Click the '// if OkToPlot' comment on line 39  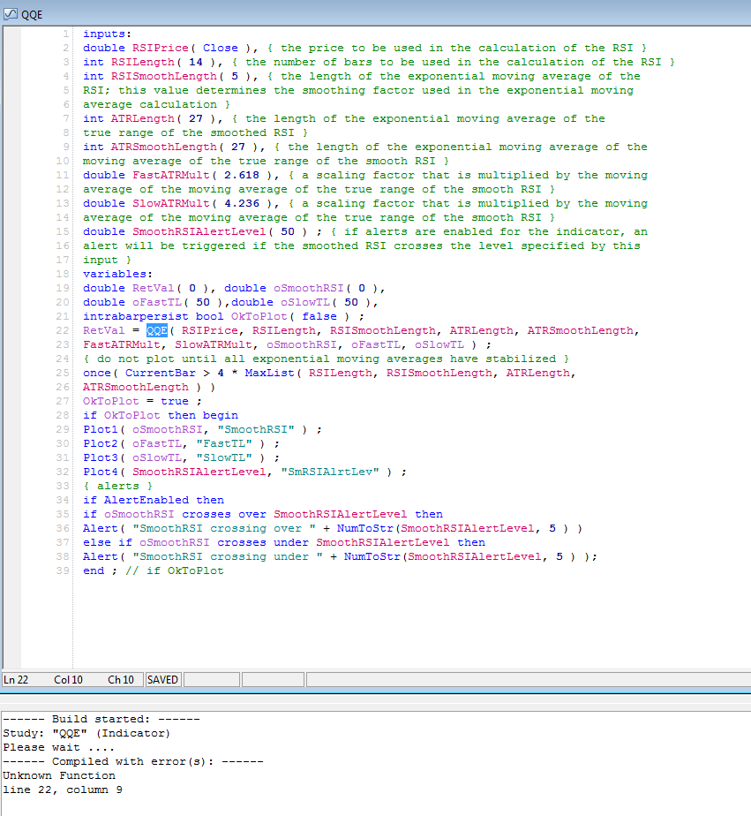174,570
